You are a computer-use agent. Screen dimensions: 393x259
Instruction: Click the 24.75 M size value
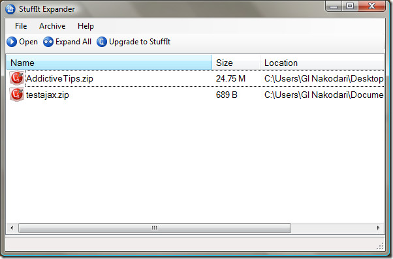coord(230,79)
